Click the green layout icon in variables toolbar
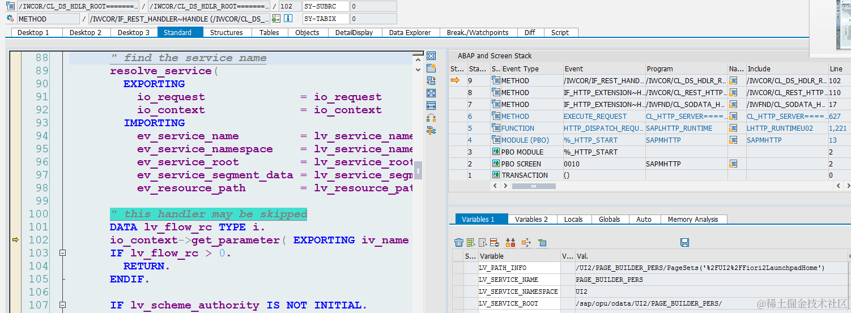The height and width of the screenshot is (313, 851). click(x=542, y=243)
